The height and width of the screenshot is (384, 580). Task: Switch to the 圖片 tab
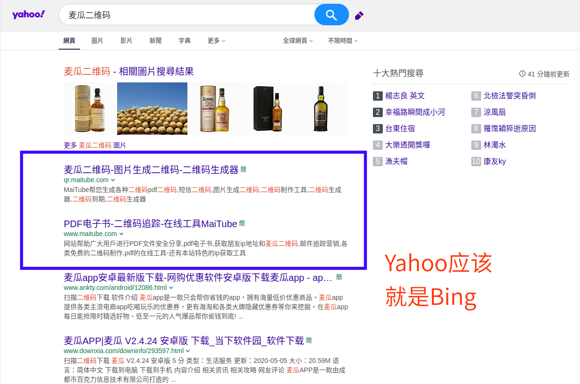(x=97, y=41)
